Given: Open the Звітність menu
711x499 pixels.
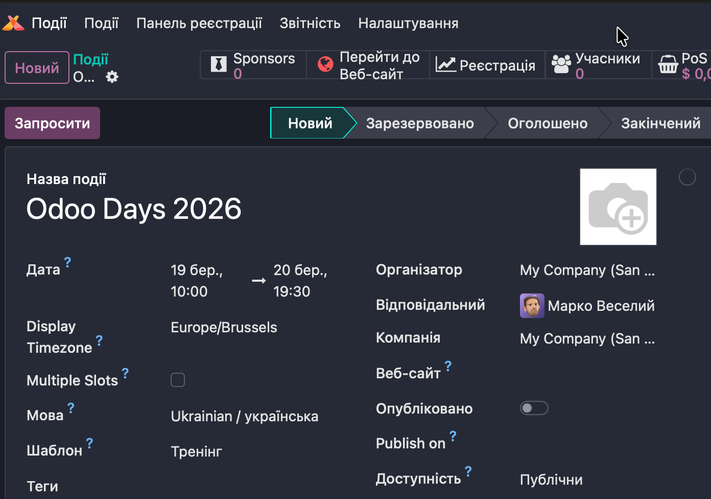Looking at the screenshot, I should [x=310, y=24].
